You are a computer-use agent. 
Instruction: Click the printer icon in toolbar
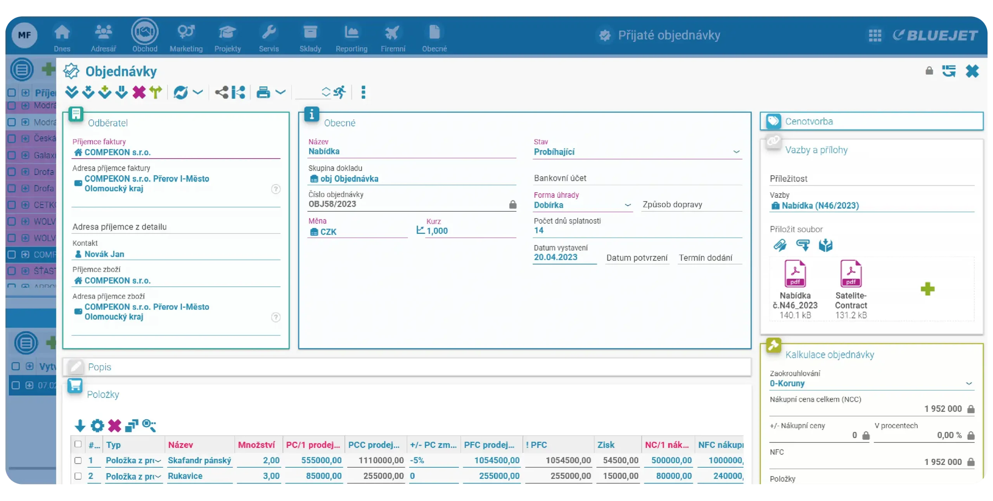click(x=263, y=92)
